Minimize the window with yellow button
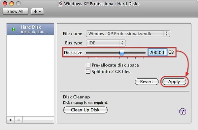Screen dimensions: 198x130 12,4
